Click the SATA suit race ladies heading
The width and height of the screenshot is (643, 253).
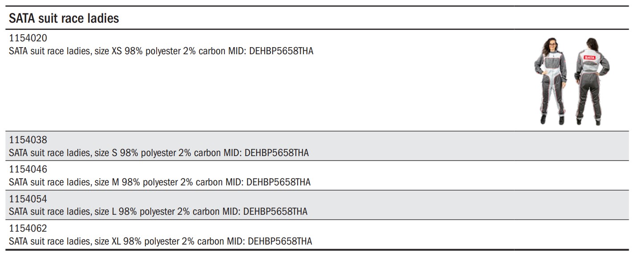point(64,18)
